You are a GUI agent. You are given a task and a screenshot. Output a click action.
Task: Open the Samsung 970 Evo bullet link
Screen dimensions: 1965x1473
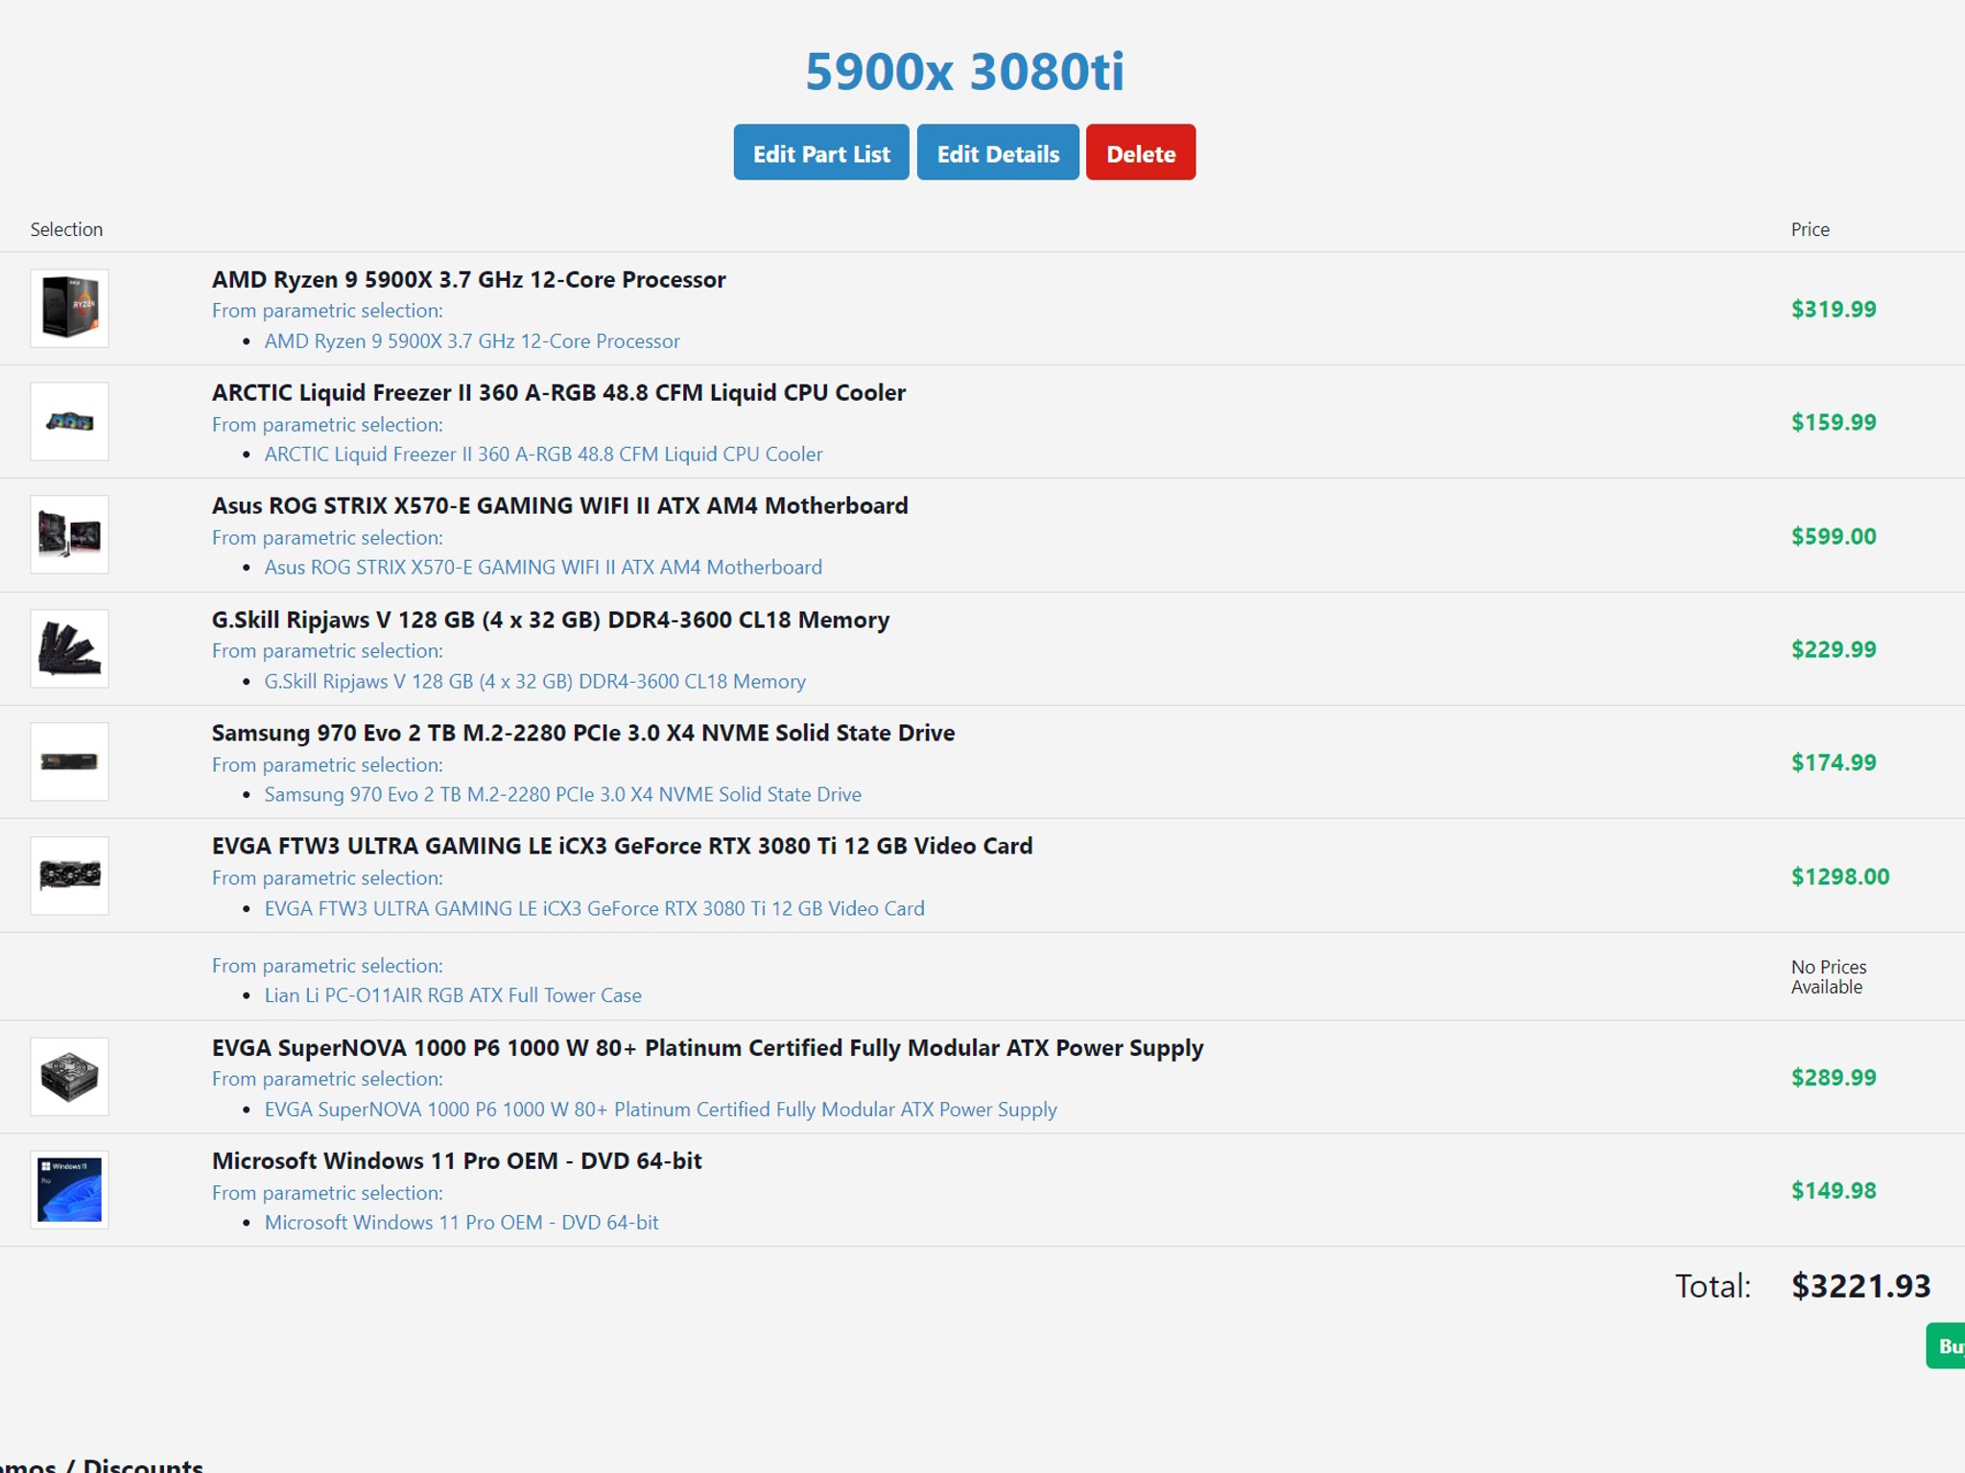point(562,794)
